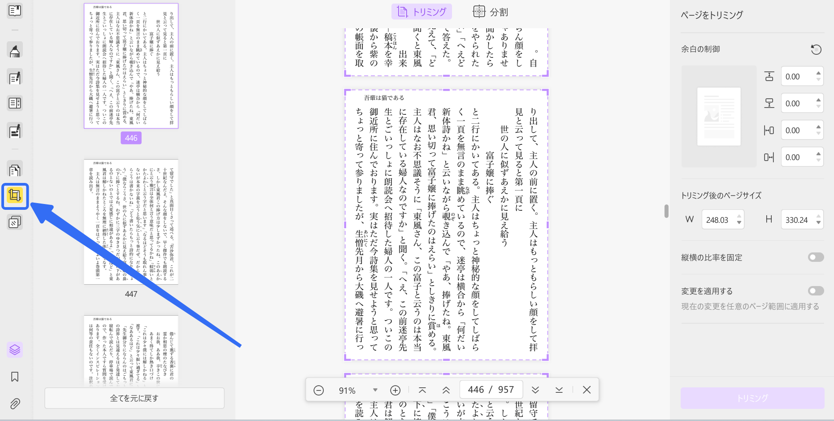Decrease the page height H value
This screenshot has width=834, height=421.
pyautogui.click(x=819, y=223)
